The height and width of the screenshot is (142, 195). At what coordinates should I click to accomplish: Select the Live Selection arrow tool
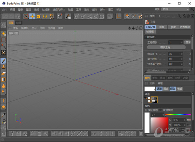click(x=26, y=17)
